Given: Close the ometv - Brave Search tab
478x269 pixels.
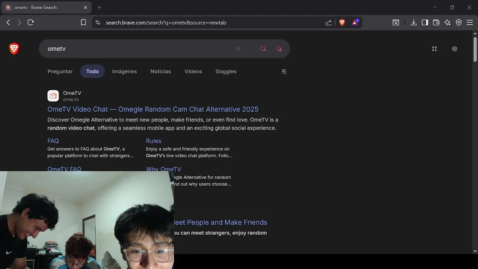Looking at the screenshot, I should click(x=85, y=7).
